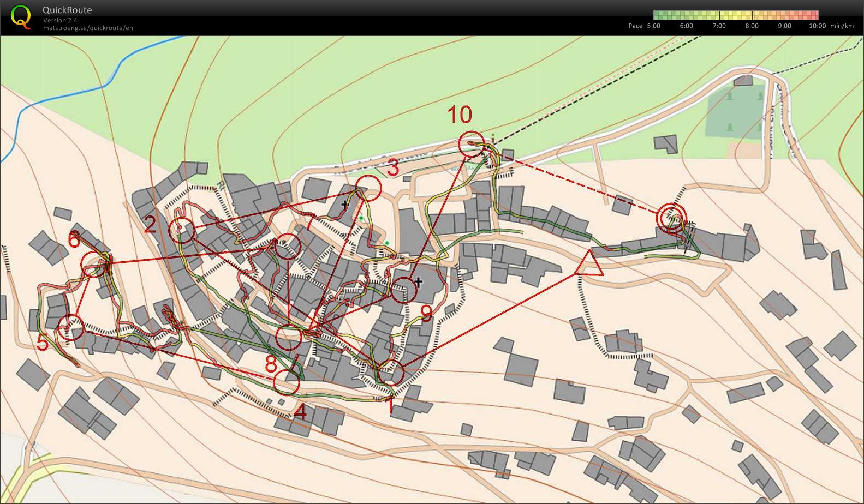Click the number label 4
The width and height of the screenshot is (864, 504).
click(x=300, y=412)
